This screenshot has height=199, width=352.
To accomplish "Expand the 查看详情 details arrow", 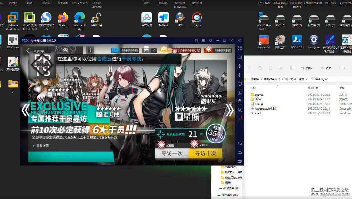I will tap(34, 146).
